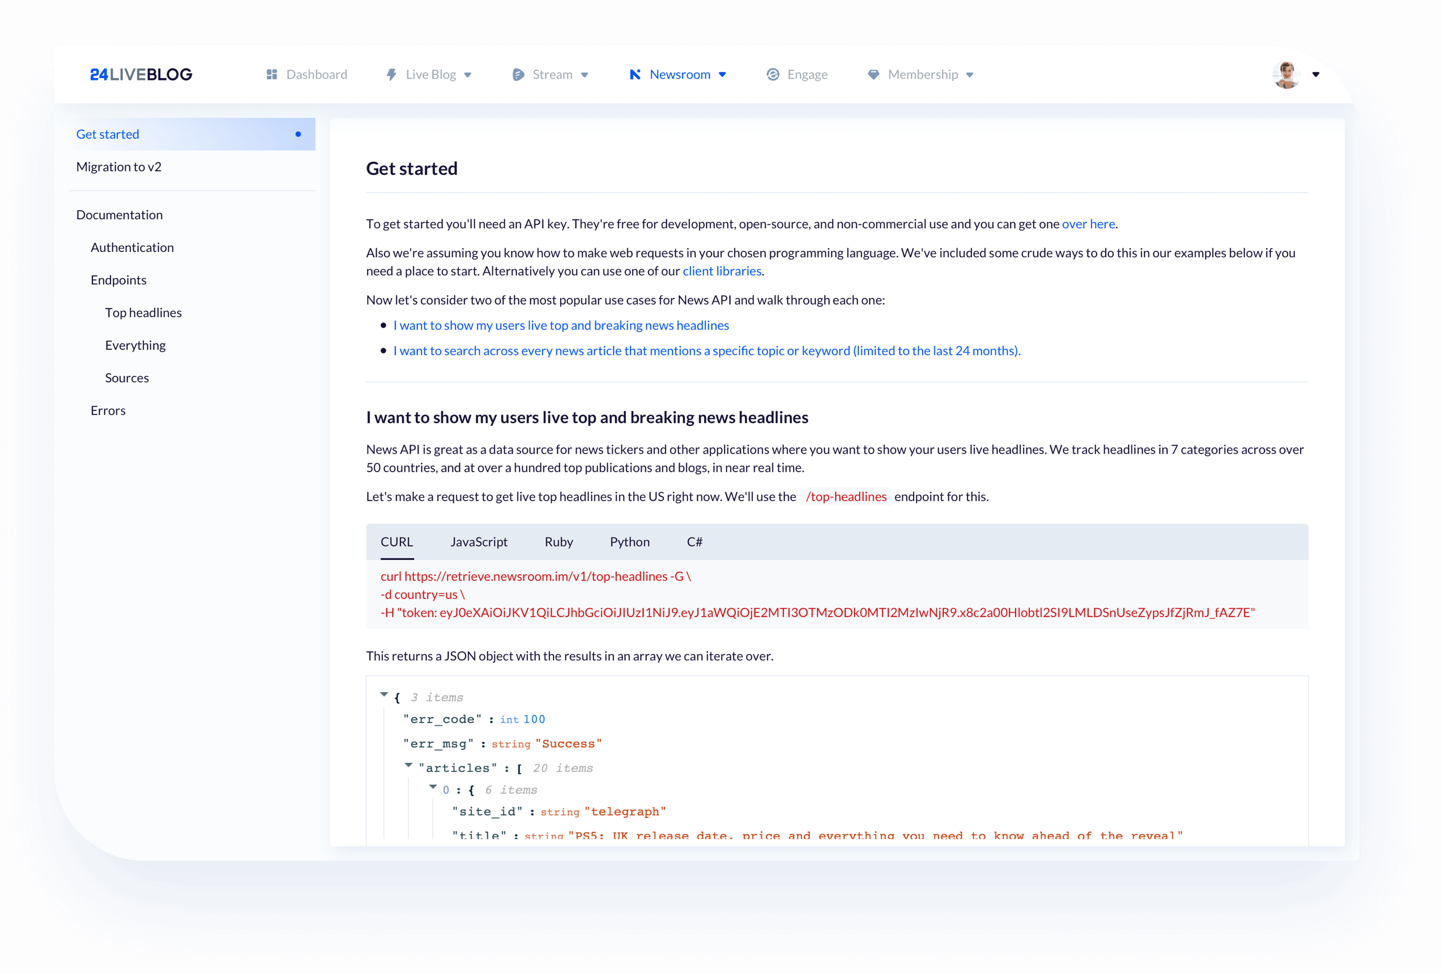Open the Everything sidebar item

tap(135, 345)
